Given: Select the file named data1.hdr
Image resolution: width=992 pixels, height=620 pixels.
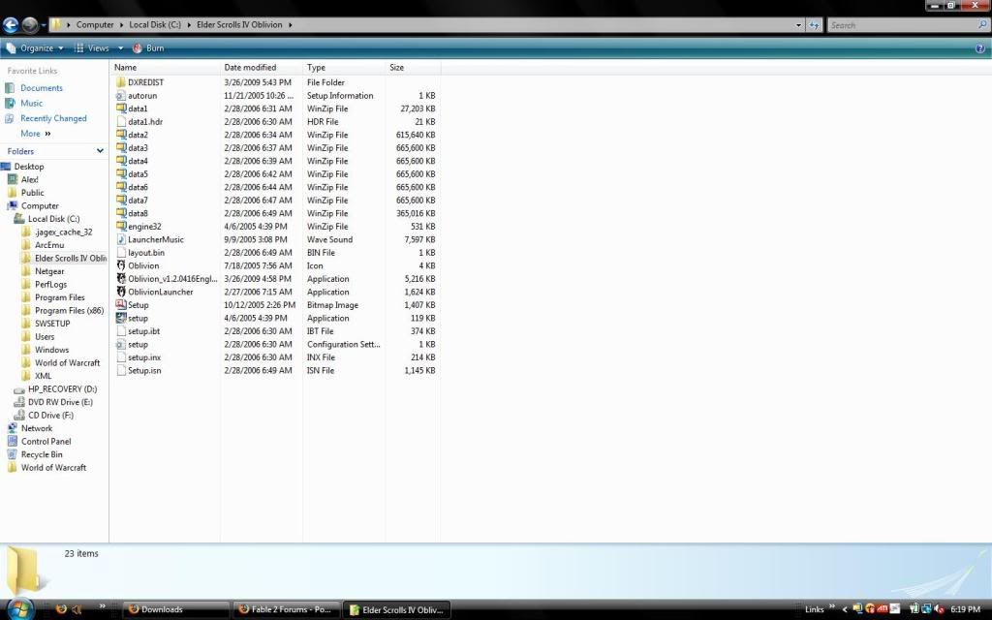Looking at the screenshot, I should (145, 121).
